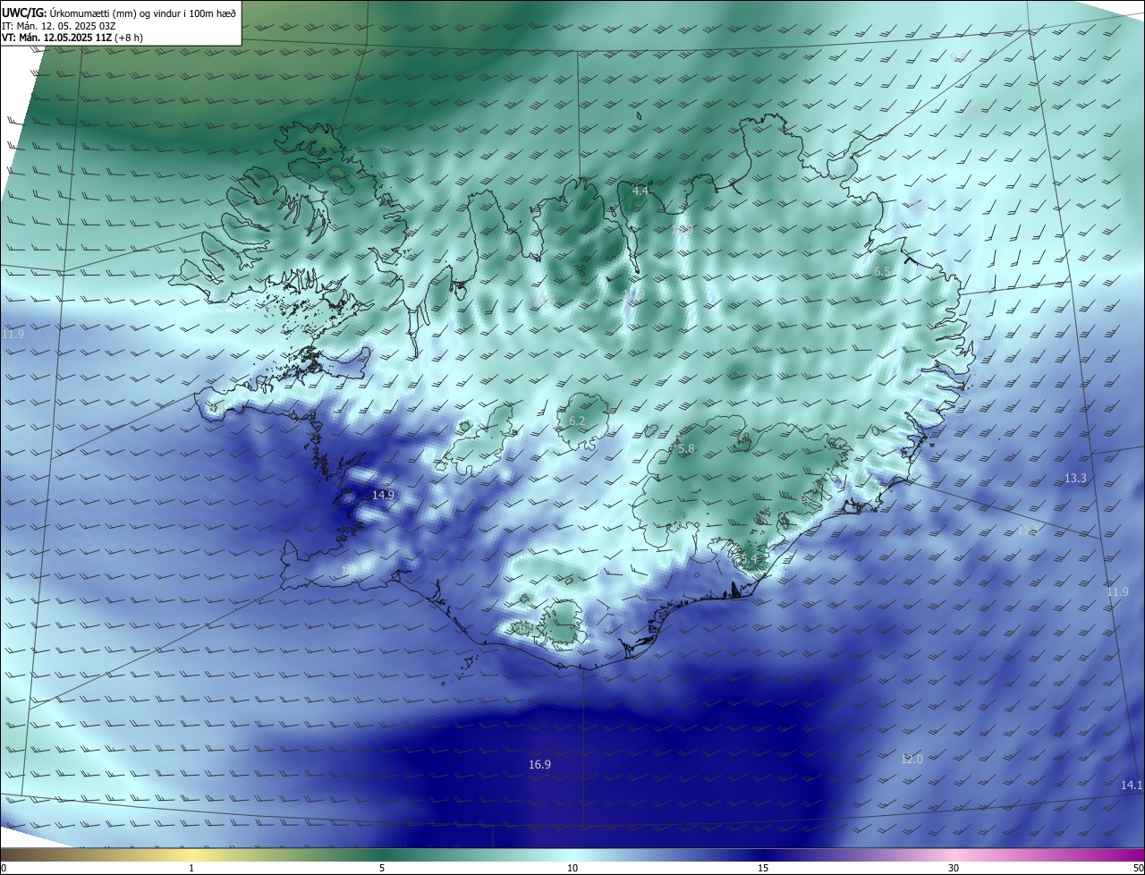Click the colorbar tick label 30
1145x875 pixels.
pos(954,868)
